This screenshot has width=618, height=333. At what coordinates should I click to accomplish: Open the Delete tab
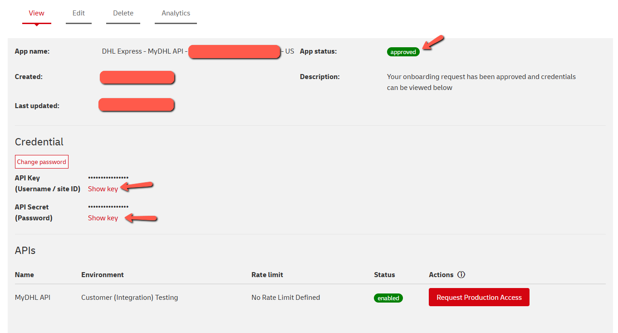click(x=123, y=13)
